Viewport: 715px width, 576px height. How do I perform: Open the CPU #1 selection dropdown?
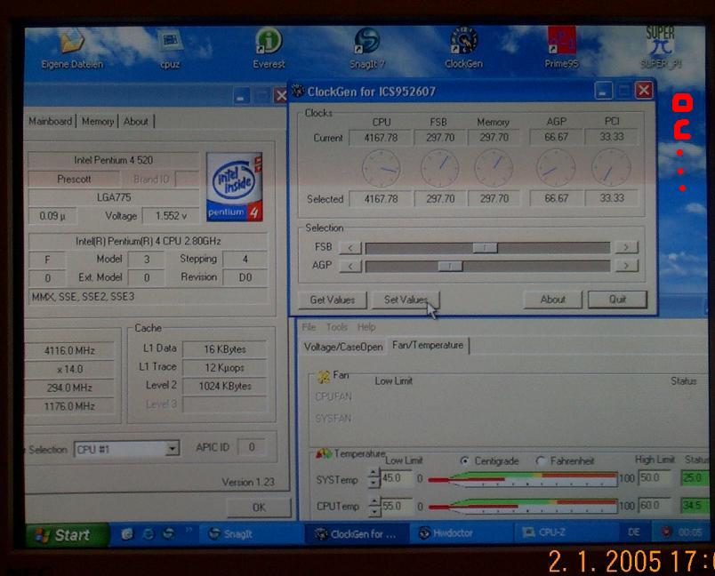pos(172,449)
